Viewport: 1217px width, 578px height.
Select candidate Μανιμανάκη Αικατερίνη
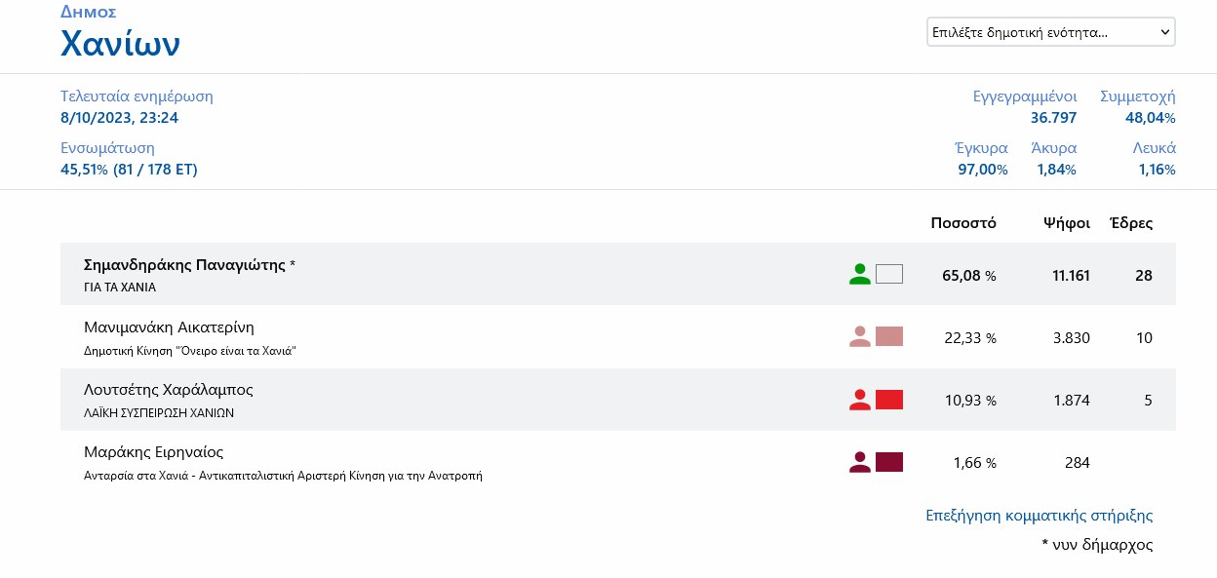pos(170,328)
